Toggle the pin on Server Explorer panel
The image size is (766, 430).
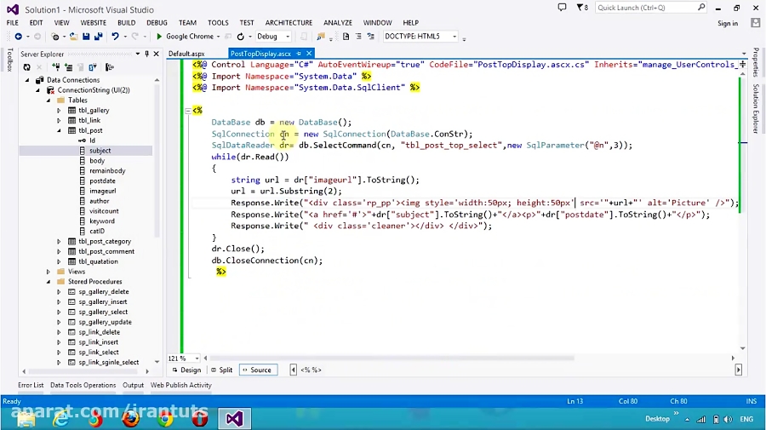pyautogui.click(x=146, y=54)
